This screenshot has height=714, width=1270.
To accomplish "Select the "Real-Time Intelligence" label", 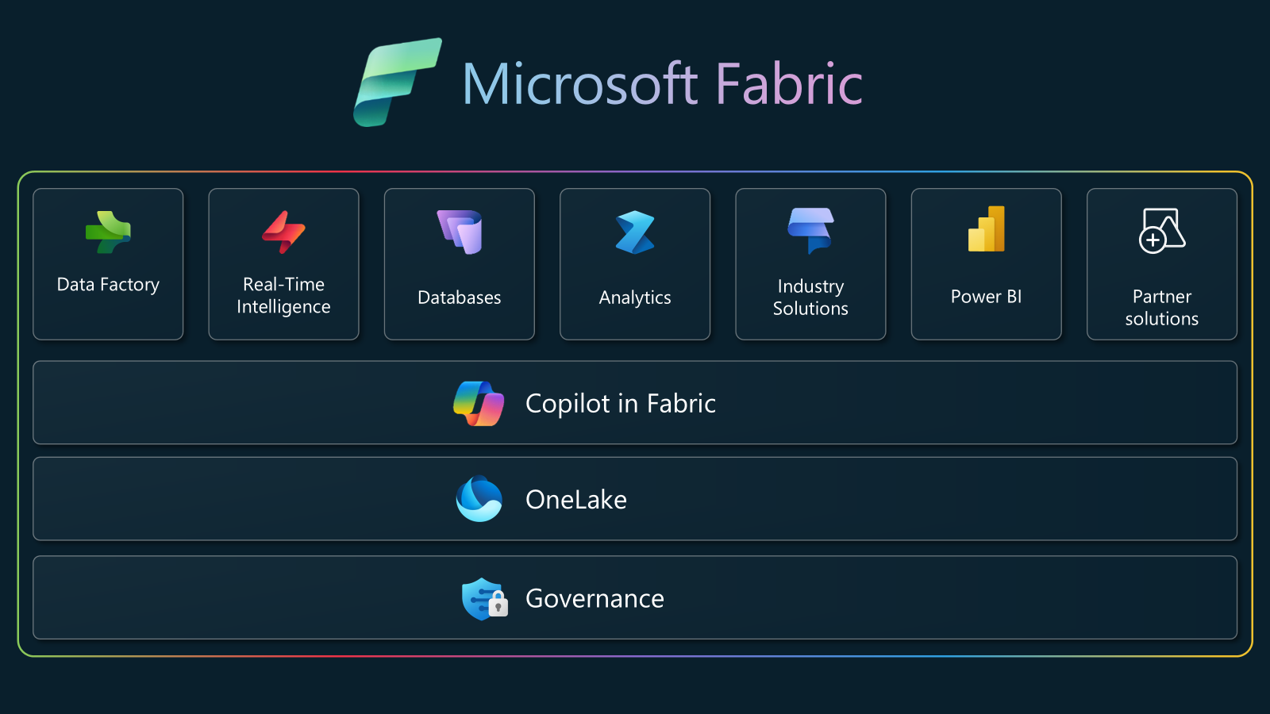I will [x=283, y=295].
